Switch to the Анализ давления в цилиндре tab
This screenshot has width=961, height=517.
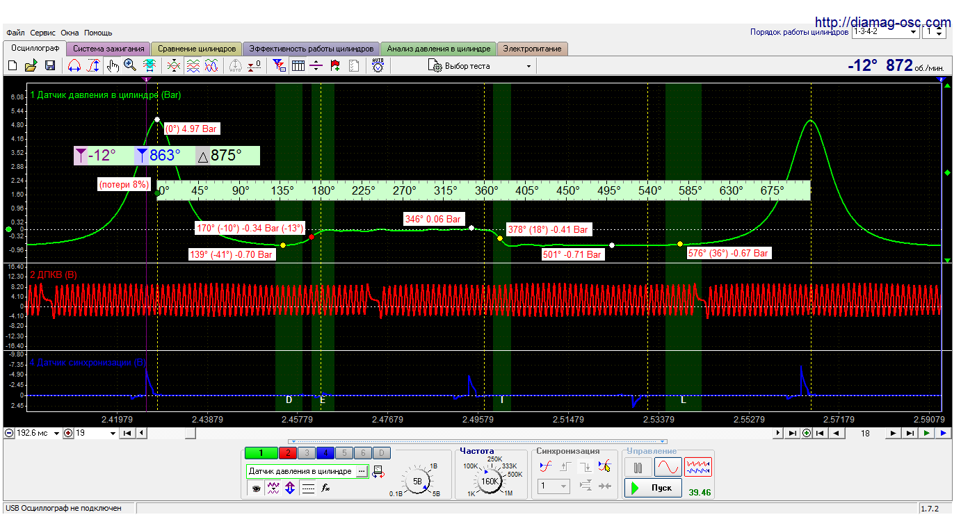438,49
